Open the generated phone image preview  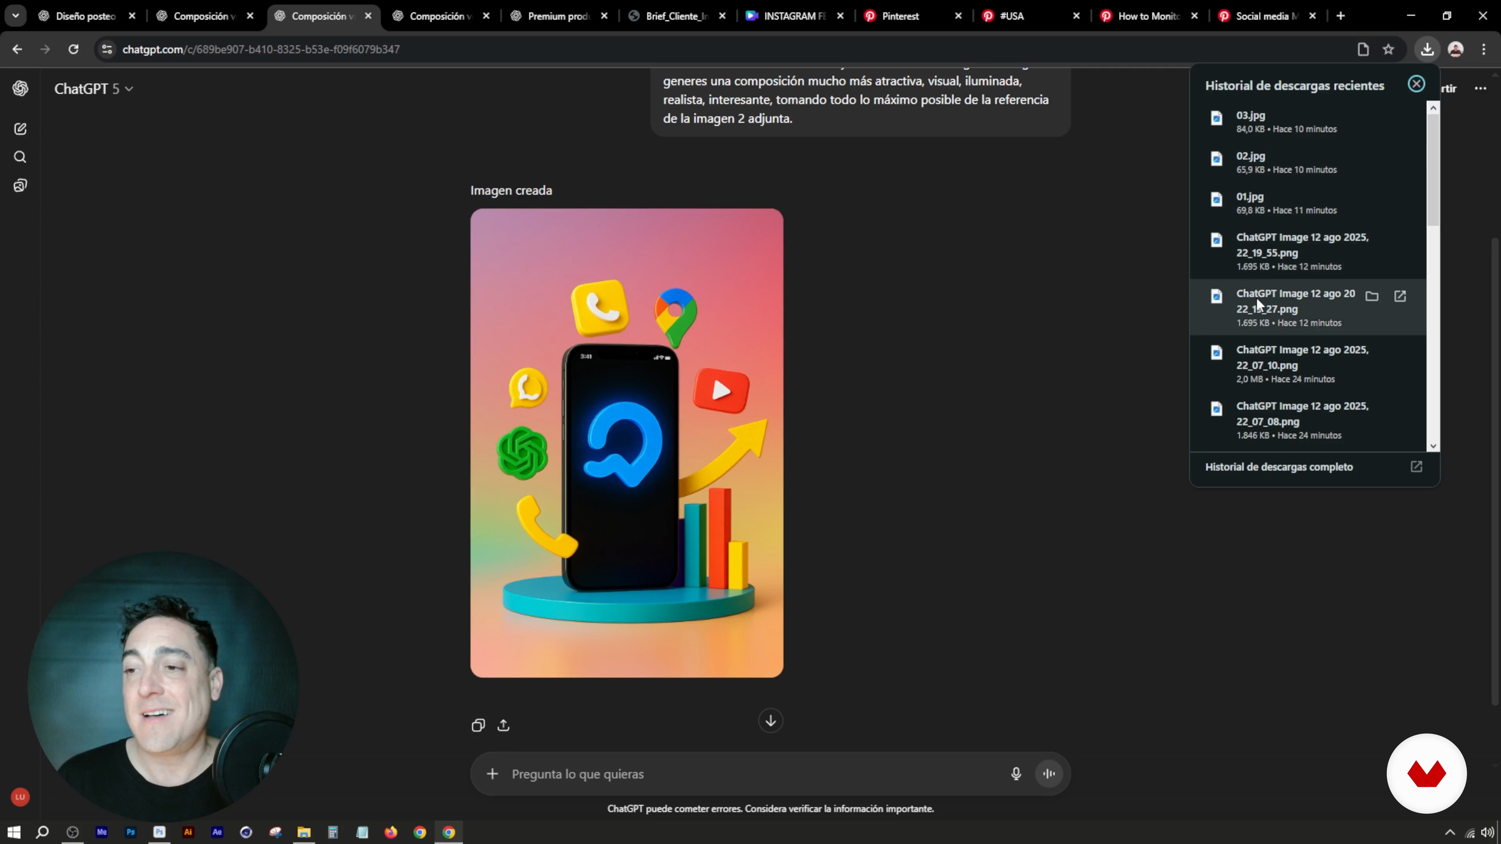pyautogui.click(x=627, y=443)
